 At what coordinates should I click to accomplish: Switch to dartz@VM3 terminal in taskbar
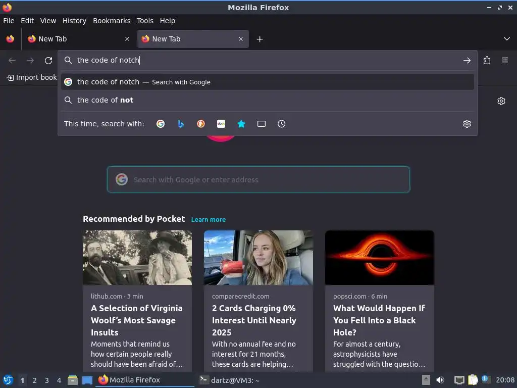tap(230, 380)
